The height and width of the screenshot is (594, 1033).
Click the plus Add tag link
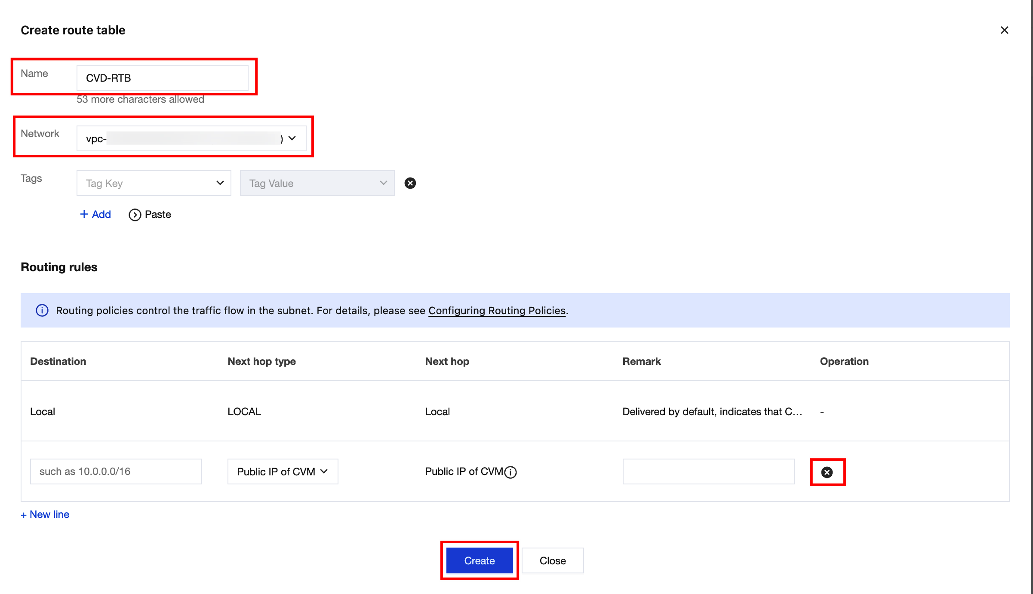coord(95,214)
